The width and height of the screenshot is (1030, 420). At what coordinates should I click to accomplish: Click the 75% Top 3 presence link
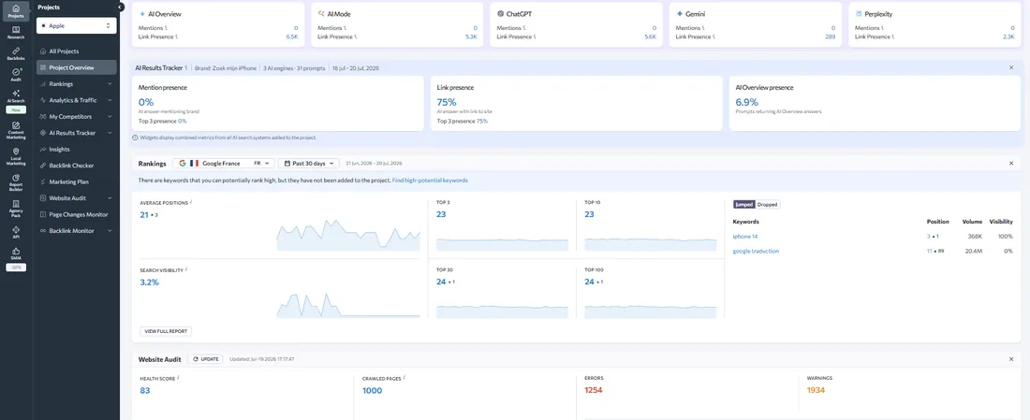pos(482,122)
